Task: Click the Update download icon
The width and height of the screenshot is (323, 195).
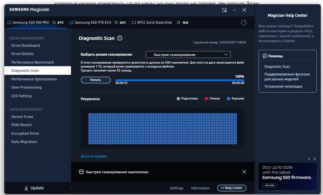Action: pyautogui.click(x=26, y=188)
